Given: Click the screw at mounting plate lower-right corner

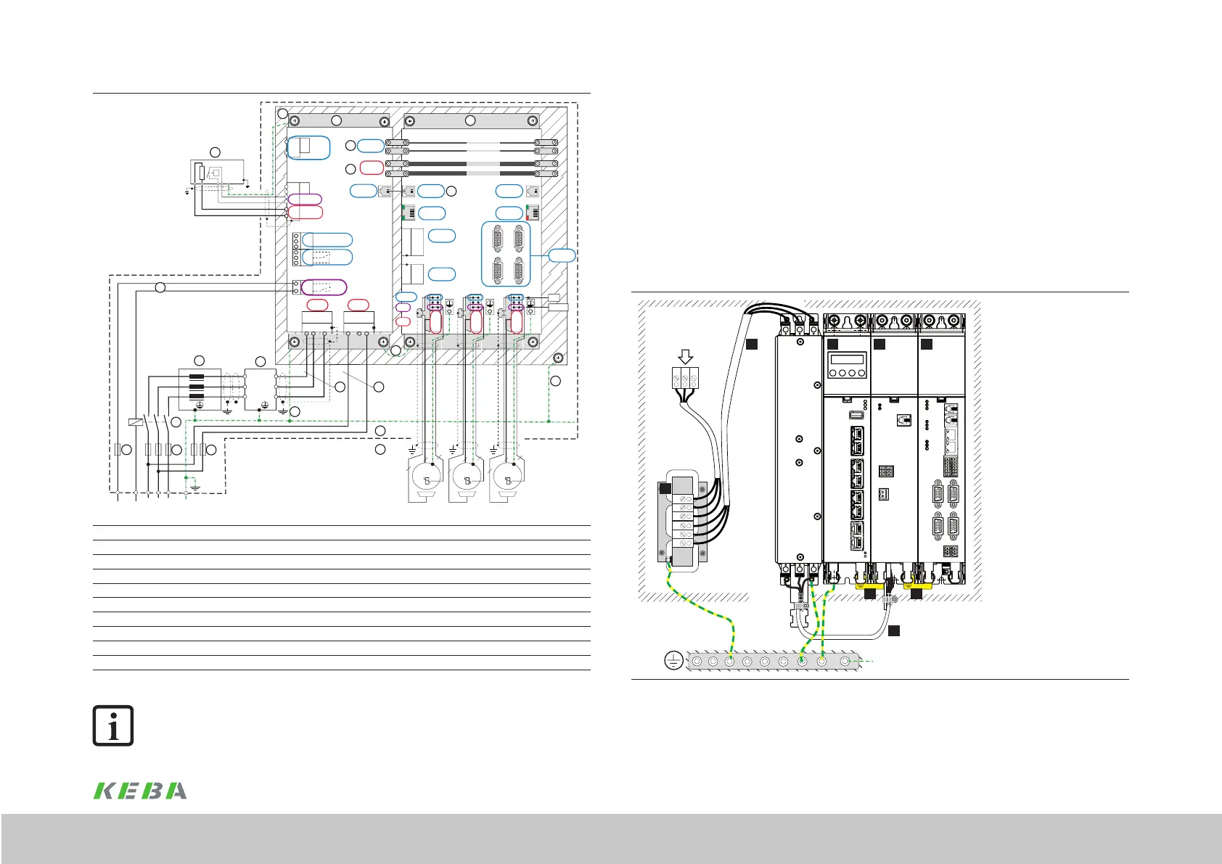Looking at the screenshot, I should pos(557,358).
